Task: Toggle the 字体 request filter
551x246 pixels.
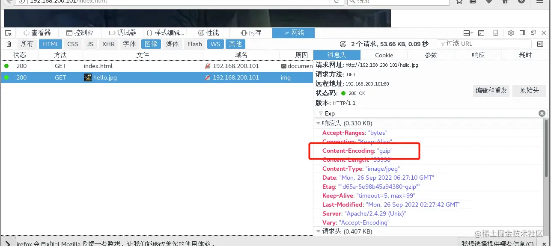Action: 129,44
